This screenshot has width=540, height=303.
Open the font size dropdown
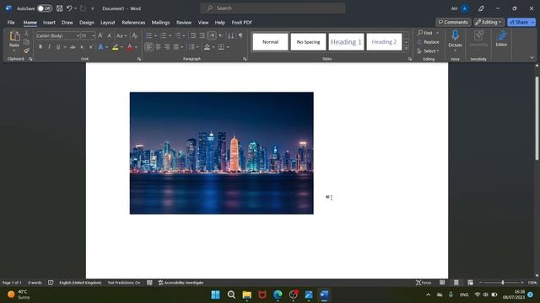(94, 35)
